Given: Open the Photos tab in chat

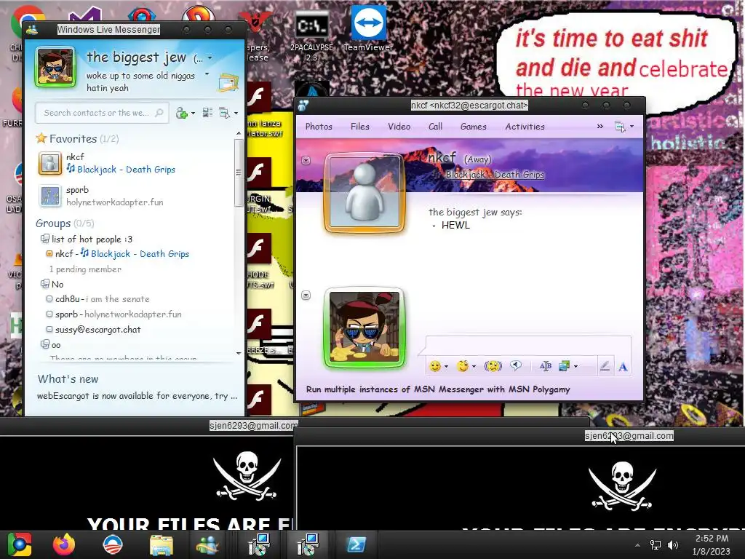Looking at the screenshot, I should click(319, 127).
